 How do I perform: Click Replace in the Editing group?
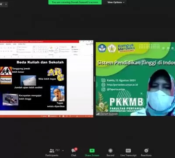pyautogui.click(x=75, y=49)
